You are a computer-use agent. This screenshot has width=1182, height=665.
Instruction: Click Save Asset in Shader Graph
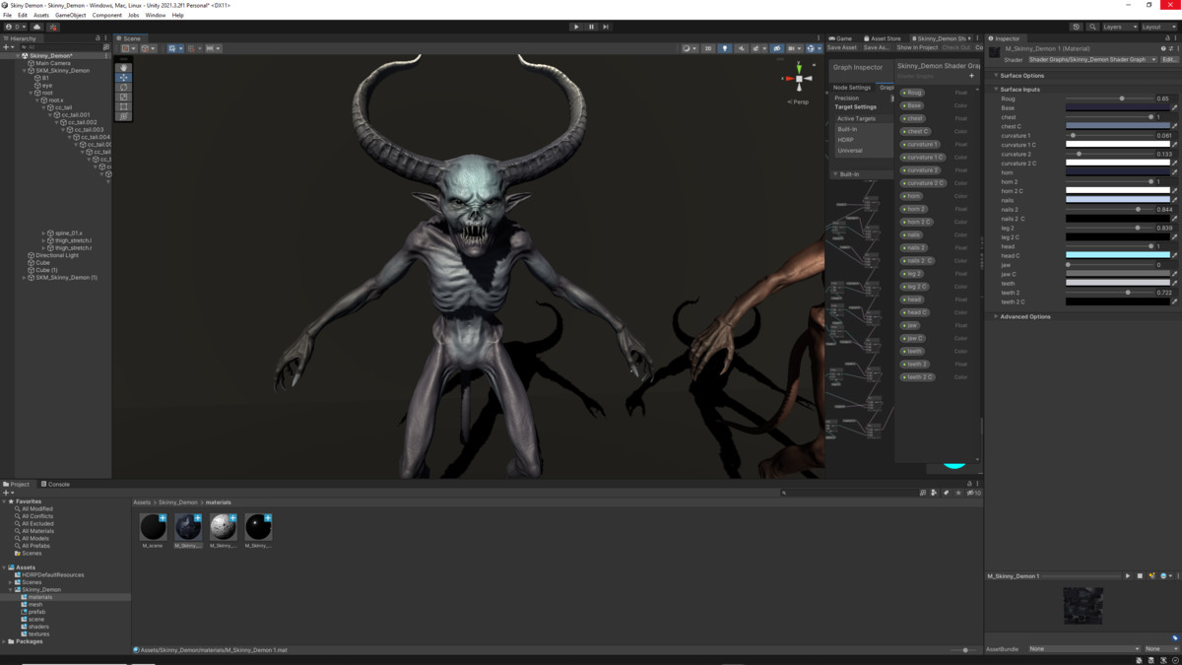coord(842,47)
